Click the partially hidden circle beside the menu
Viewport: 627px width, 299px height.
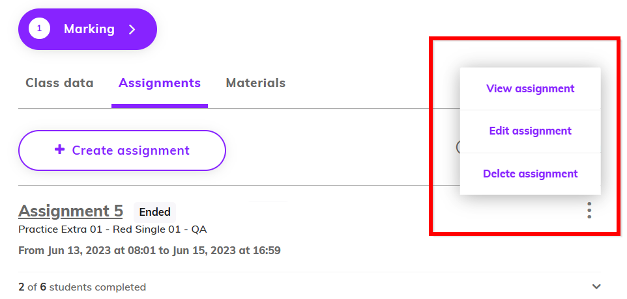458,147
